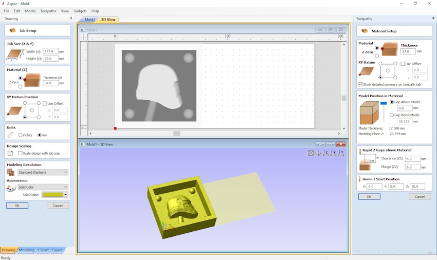Switch to the Layers tab
The width and height of the screenshot is (437, 260).
click(x=57, y=250)
